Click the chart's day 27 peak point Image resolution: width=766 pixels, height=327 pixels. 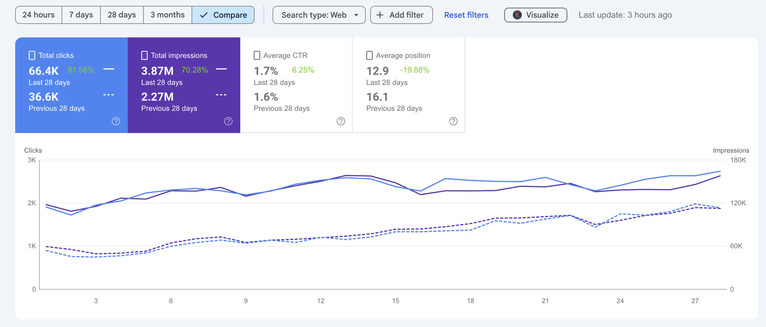(x=695, y=176)
